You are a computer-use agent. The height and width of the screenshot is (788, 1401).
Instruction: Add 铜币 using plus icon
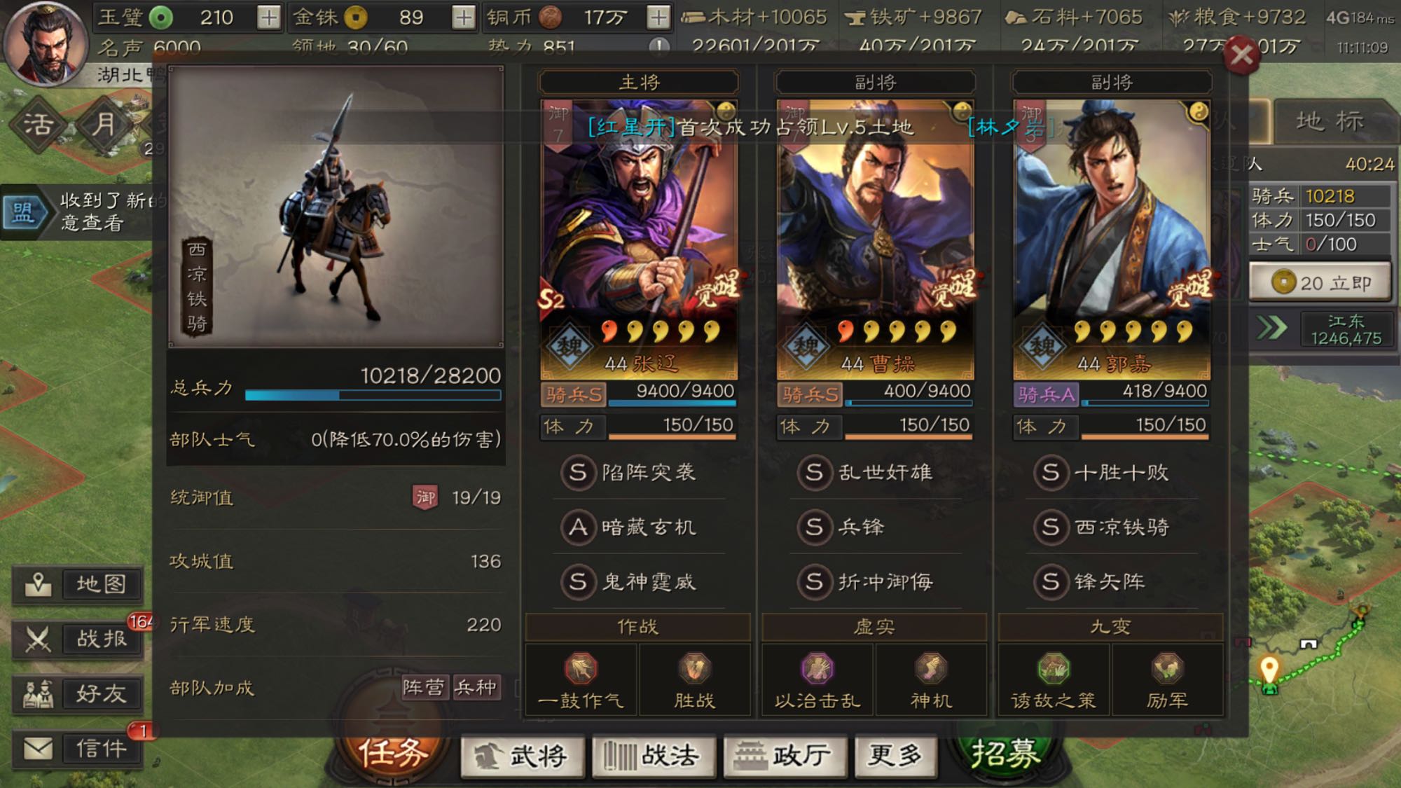tap(658, 18)
